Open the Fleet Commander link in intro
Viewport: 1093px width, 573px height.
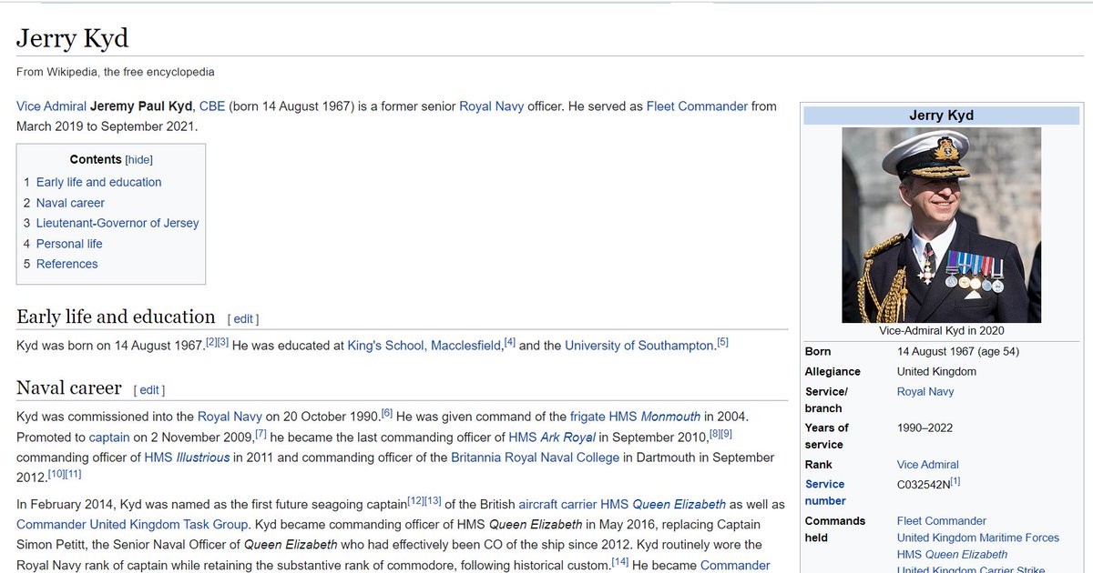click(697, 106)
